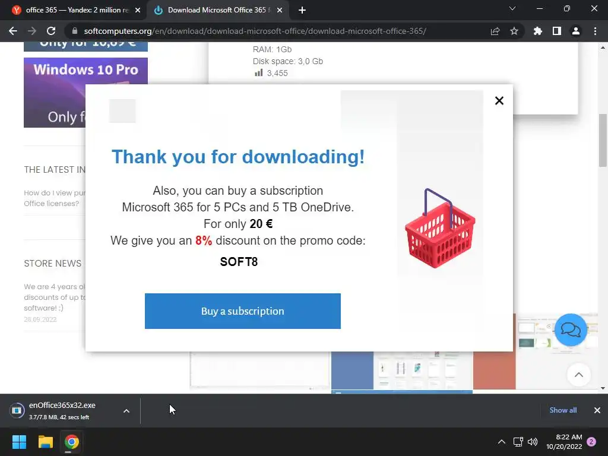Select the Download Microsoft Office 365 tab
The width and height of the screenshot is (608, 456).
click(x=217, y=10)
